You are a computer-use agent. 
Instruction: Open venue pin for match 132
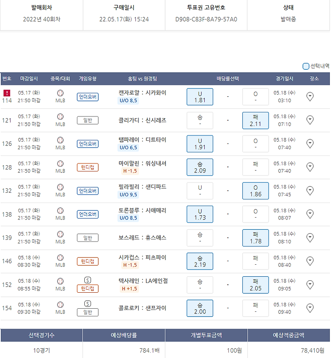coord(310,191)
